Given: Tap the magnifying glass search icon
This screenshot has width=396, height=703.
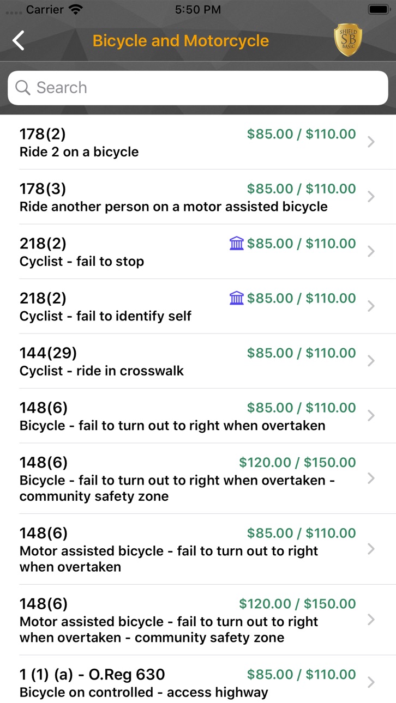Looking at the screenshot, I should tap(22, 88).
